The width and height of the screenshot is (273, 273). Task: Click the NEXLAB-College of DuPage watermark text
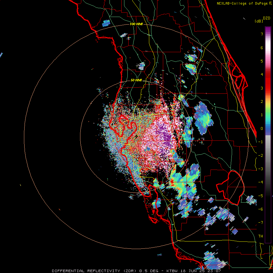point(242,3)
